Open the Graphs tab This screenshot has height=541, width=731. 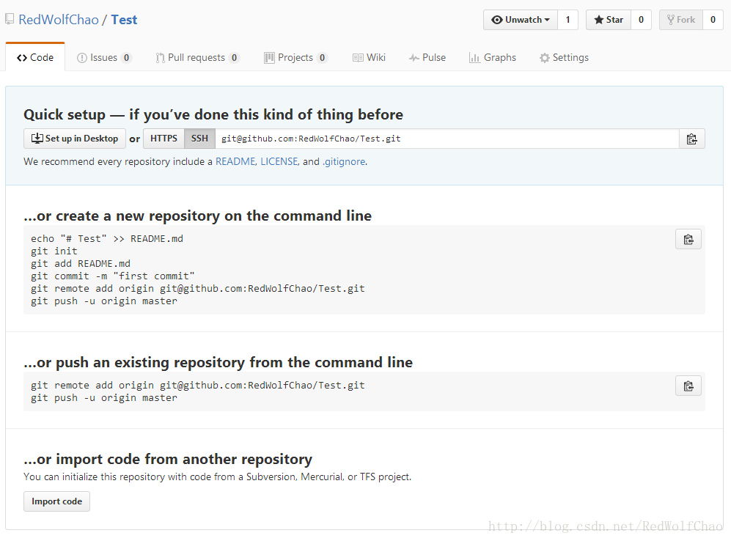493,57
